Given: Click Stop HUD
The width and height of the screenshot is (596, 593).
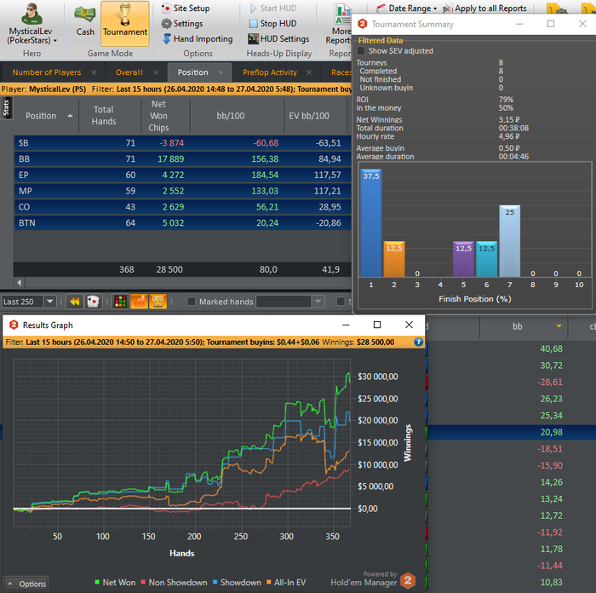Looking at the screenshot, I should pos(272,24).
